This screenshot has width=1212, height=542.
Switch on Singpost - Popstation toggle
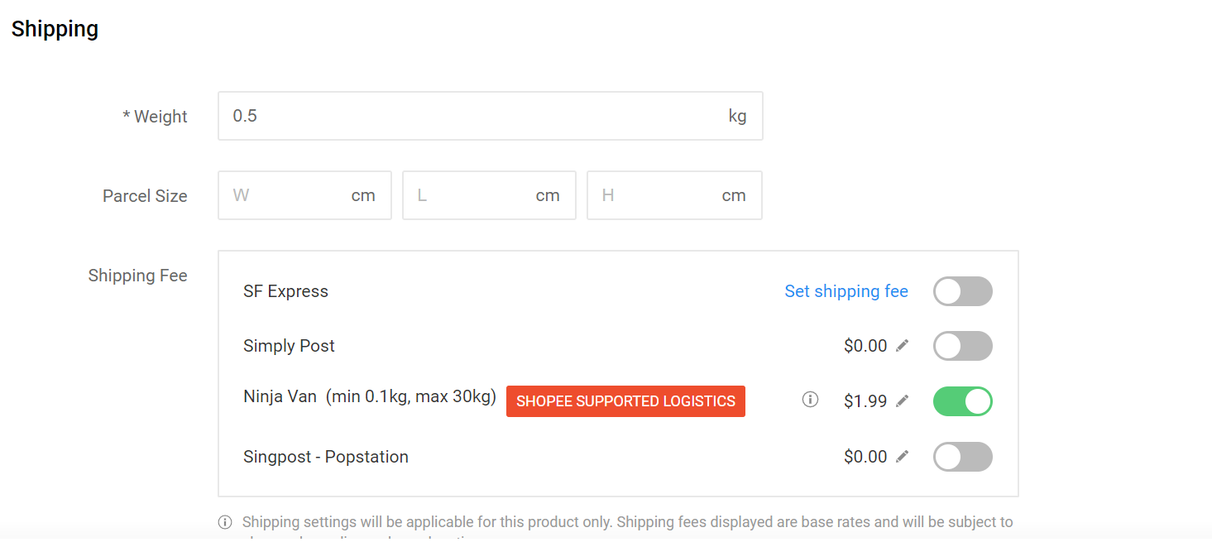coord(962,457)
